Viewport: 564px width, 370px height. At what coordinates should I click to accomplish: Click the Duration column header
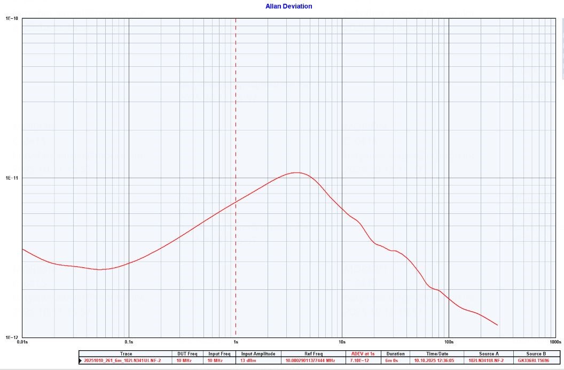[x=395, y=354]
